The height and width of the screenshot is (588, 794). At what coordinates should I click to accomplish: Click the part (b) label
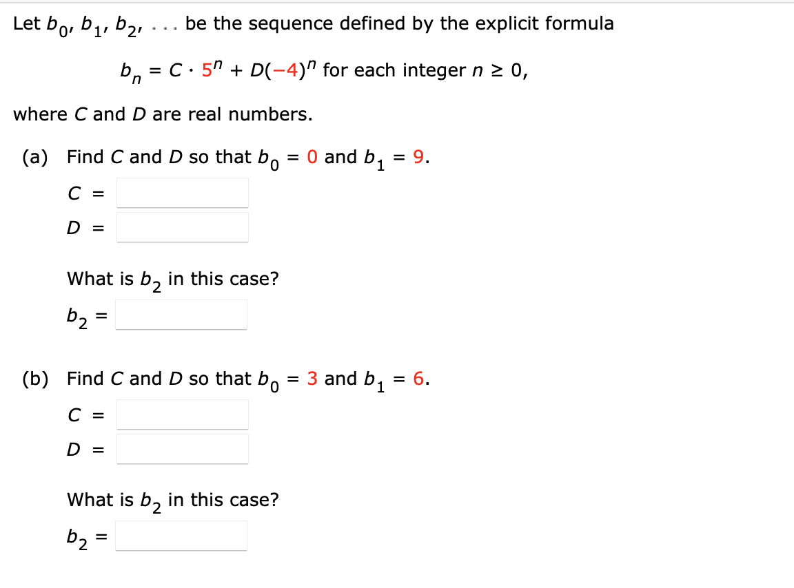pyautogui.click(x=35, y=379)
